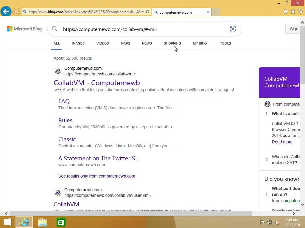
Task: Expand the What port does it run on question
Action: [x=286, y=191]
